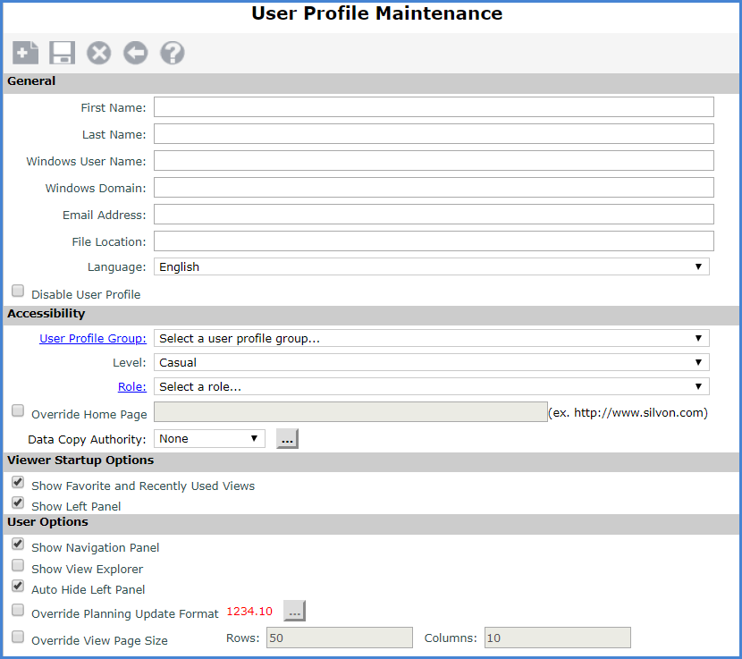Open Help with the question mark icon
742x659 pixels.
pyautogui.click(x=172, y=53)
